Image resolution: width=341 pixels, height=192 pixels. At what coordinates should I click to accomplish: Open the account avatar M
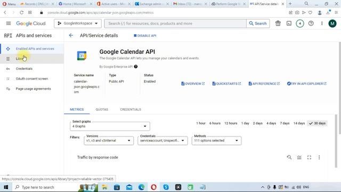pos(332,23)
